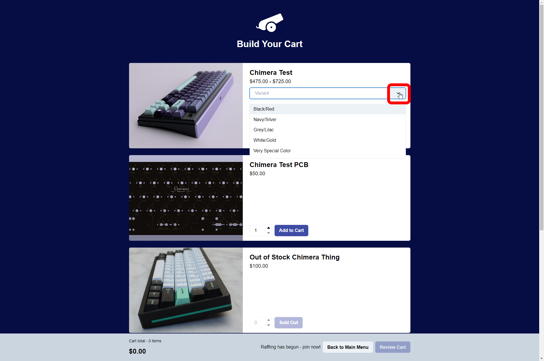
Task: Increase Chimera Test PCB quantity arrow
Action: coord(269,228)
